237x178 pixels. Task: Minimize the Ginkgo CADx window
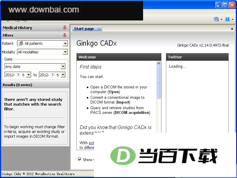tap(218, 5)
